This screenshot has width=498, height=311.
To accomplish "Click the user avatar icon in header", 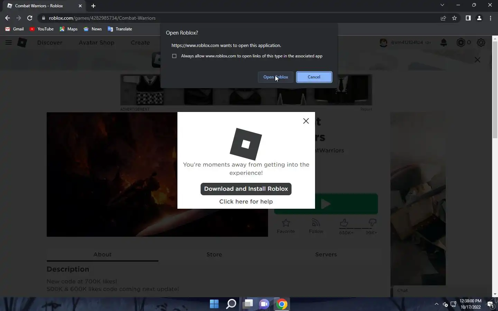I will coord(383,43).
